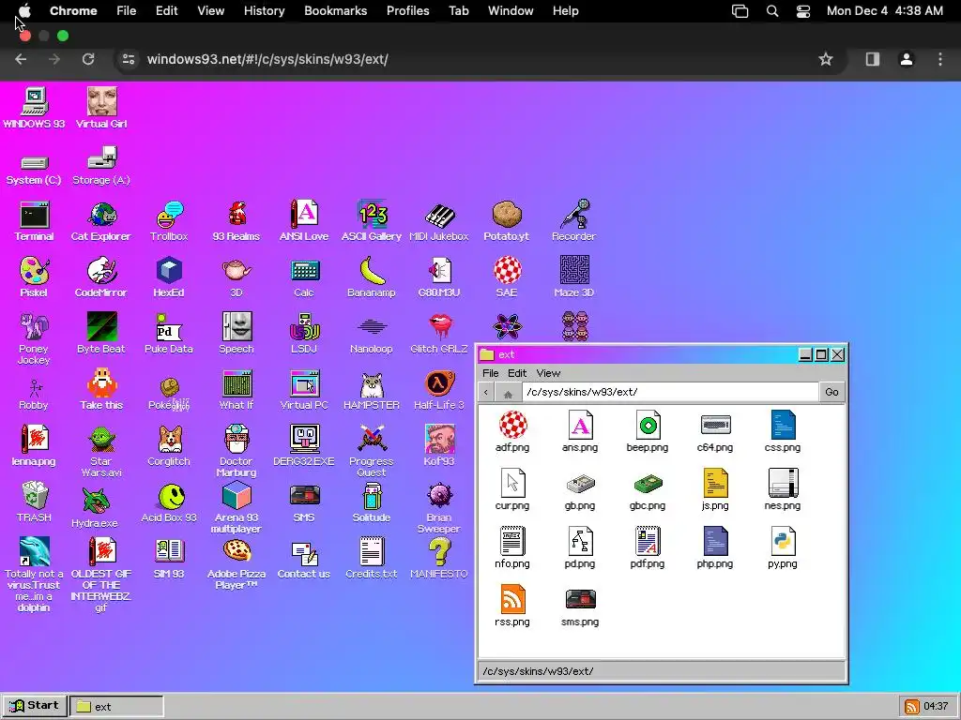Go back using ext window's arrow button
This screenshot has width=961, height=720.
(x=486, y=392)
